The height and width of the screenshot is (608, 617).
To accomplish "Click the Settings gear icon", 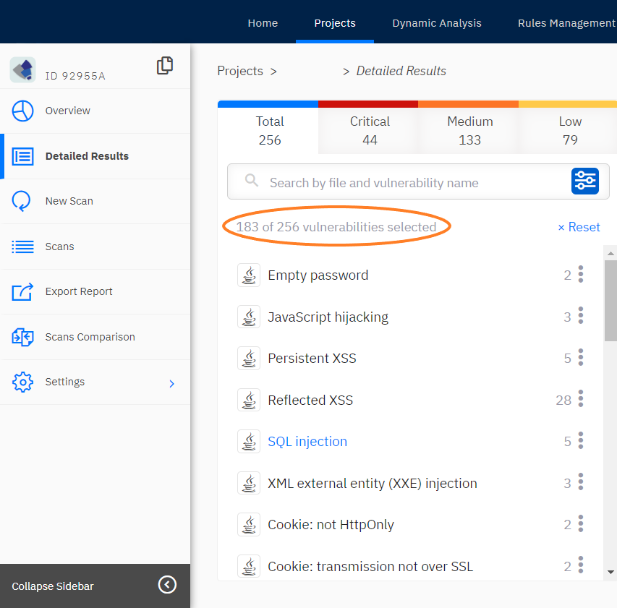I will pyautogui.click(x=22, y=382).
